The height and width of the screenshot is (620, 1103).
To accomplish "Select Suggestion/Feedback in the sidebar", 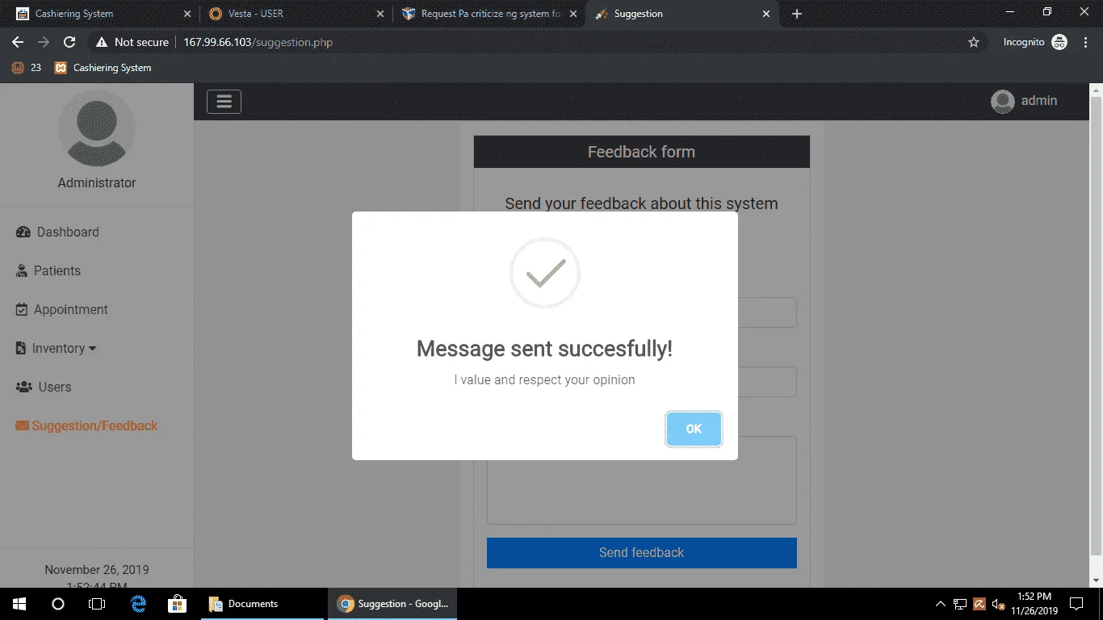I will click(86, 425).
